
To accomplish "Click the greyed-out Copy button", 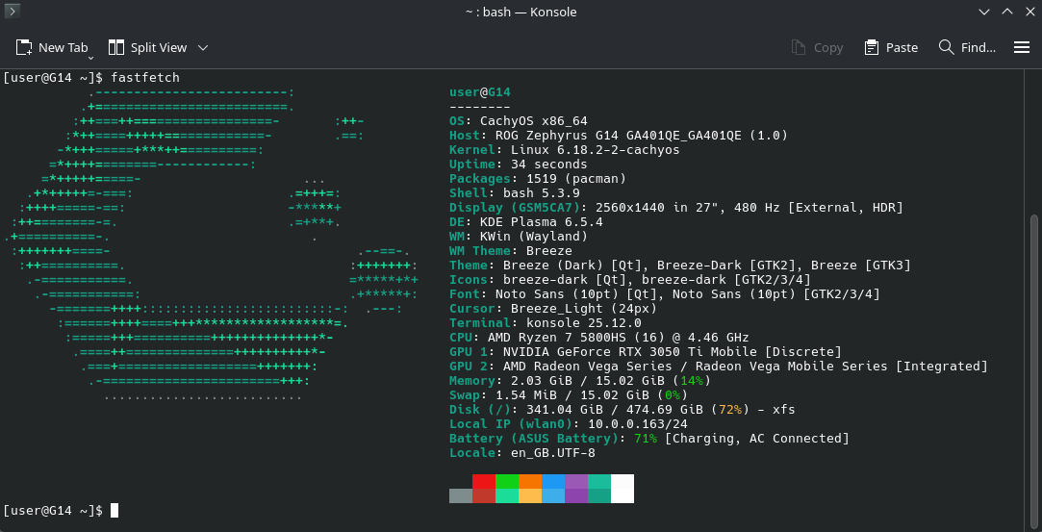I will pos(818,47).
